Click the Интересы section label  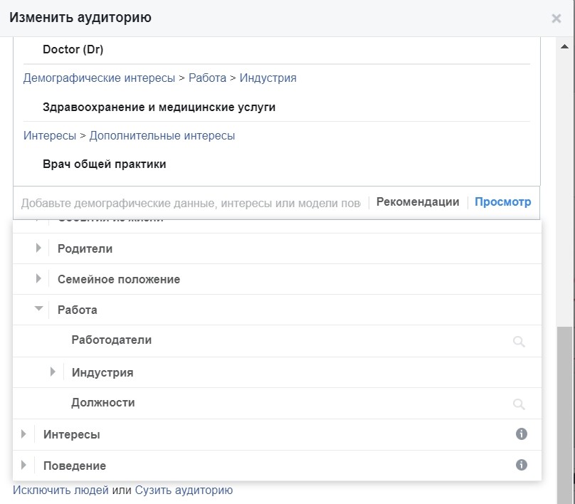71,434
